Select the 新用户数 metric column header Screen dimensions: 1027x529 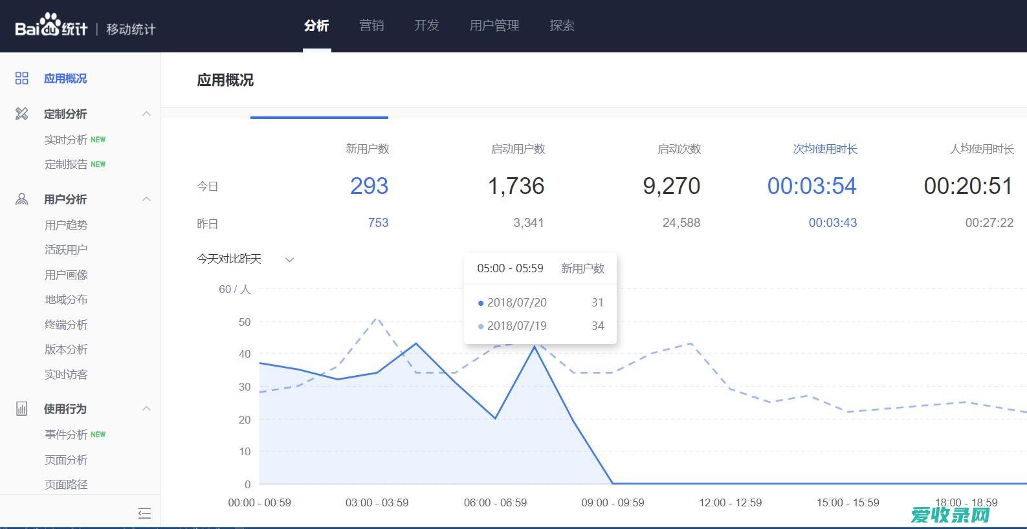pos(367,149)
